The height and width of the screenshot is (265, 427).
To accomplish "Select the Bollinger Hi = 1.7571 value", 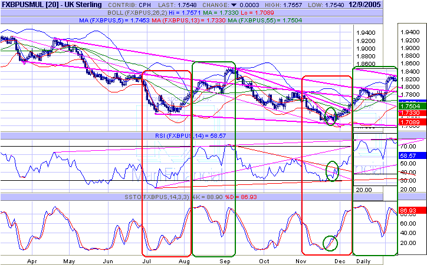I will coord(185,13).
